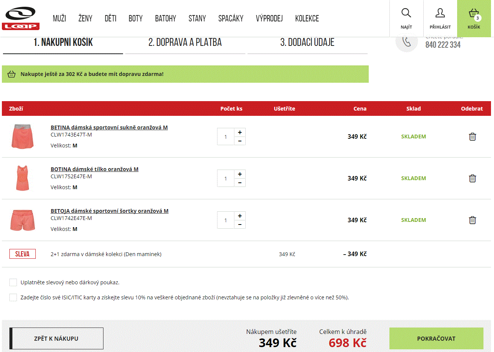The height and width of the screenshot is (352, 494).
Task: Click the phone icon near 840 222 334
Action: (407, 42)
